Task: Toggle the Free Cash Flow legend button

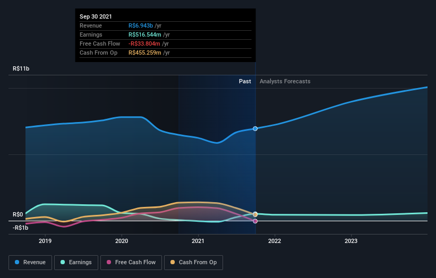Action: [x=131, y=263]
